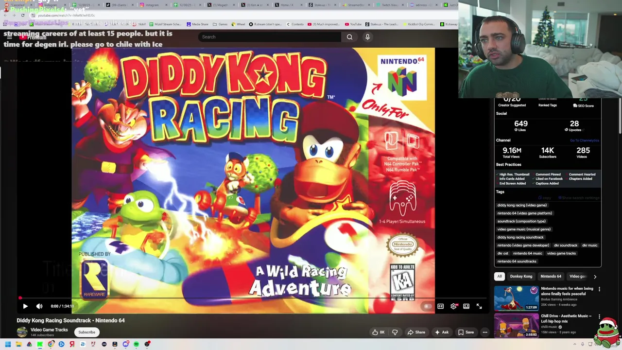Click the 649 Likes statistic
Screen dimensions: 622x350
click(x=521, y=125)
